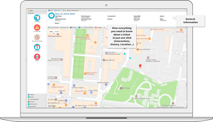Click the Liberbank bank pin
This screenshot has height=122, width=213.
coord(61,93)
